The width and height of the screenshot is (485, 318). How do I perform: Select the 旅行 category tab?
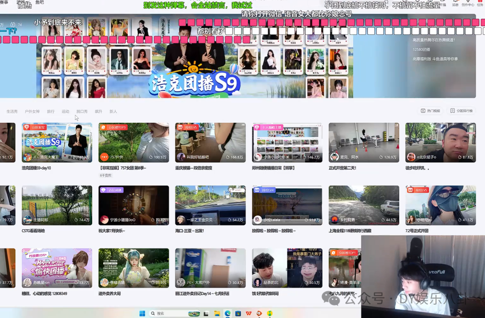point(51,112)
